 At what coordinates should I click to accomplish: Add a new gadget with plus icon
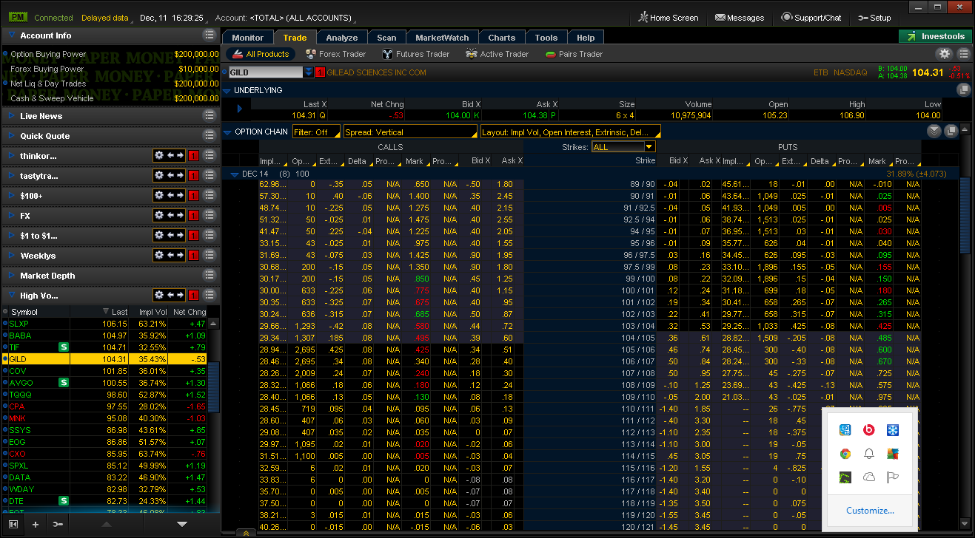point(35,524)
